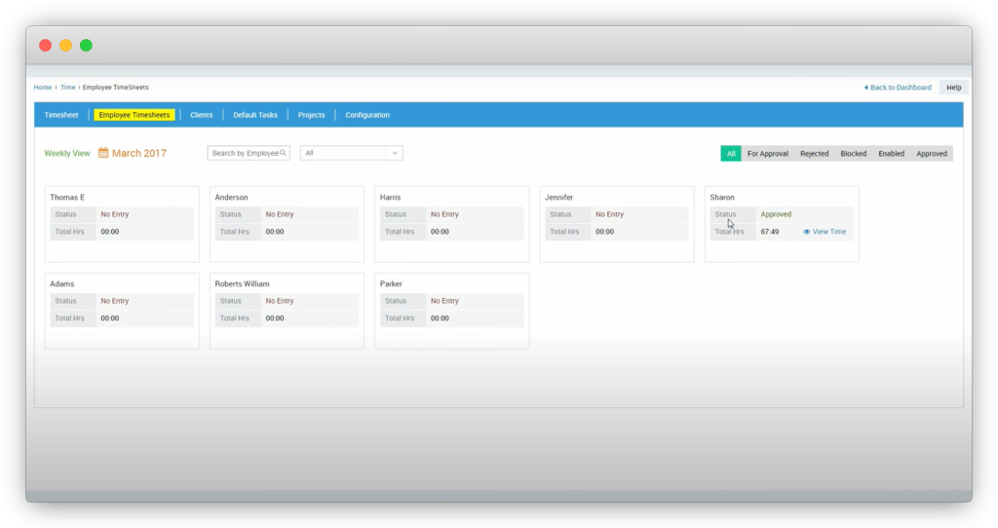
Task: Click the Search by Employee field
Action: pyautogui.click(x=249, y=153)
